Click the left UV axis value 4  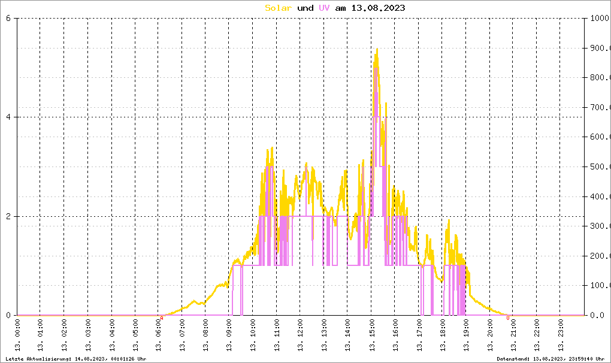coord(8,117)
